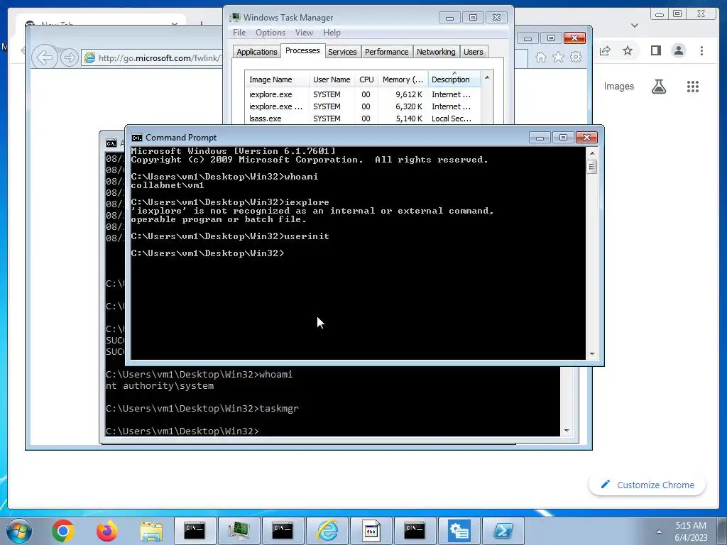Open Google Search Labs flask icon
Screen dimensions: 727x545
point(659,86)
